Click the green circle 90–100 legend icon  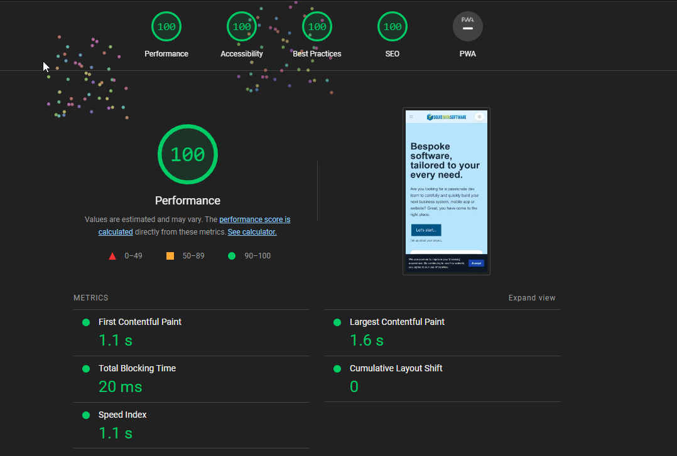tap(232, 256)
